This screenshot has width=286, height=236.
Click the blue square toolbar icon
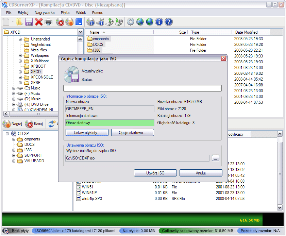click(x=79, y=22)
